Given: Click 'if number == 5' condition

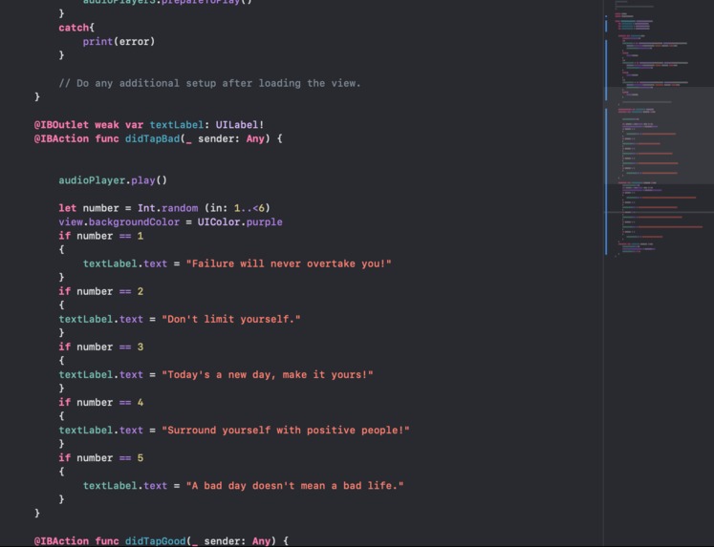Looking at the screenshot, I should coord(100,458).
